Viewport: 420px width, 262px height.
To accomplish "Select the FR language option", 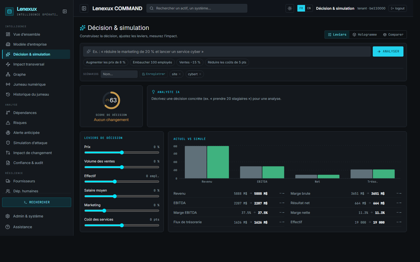I will [301, 8].
